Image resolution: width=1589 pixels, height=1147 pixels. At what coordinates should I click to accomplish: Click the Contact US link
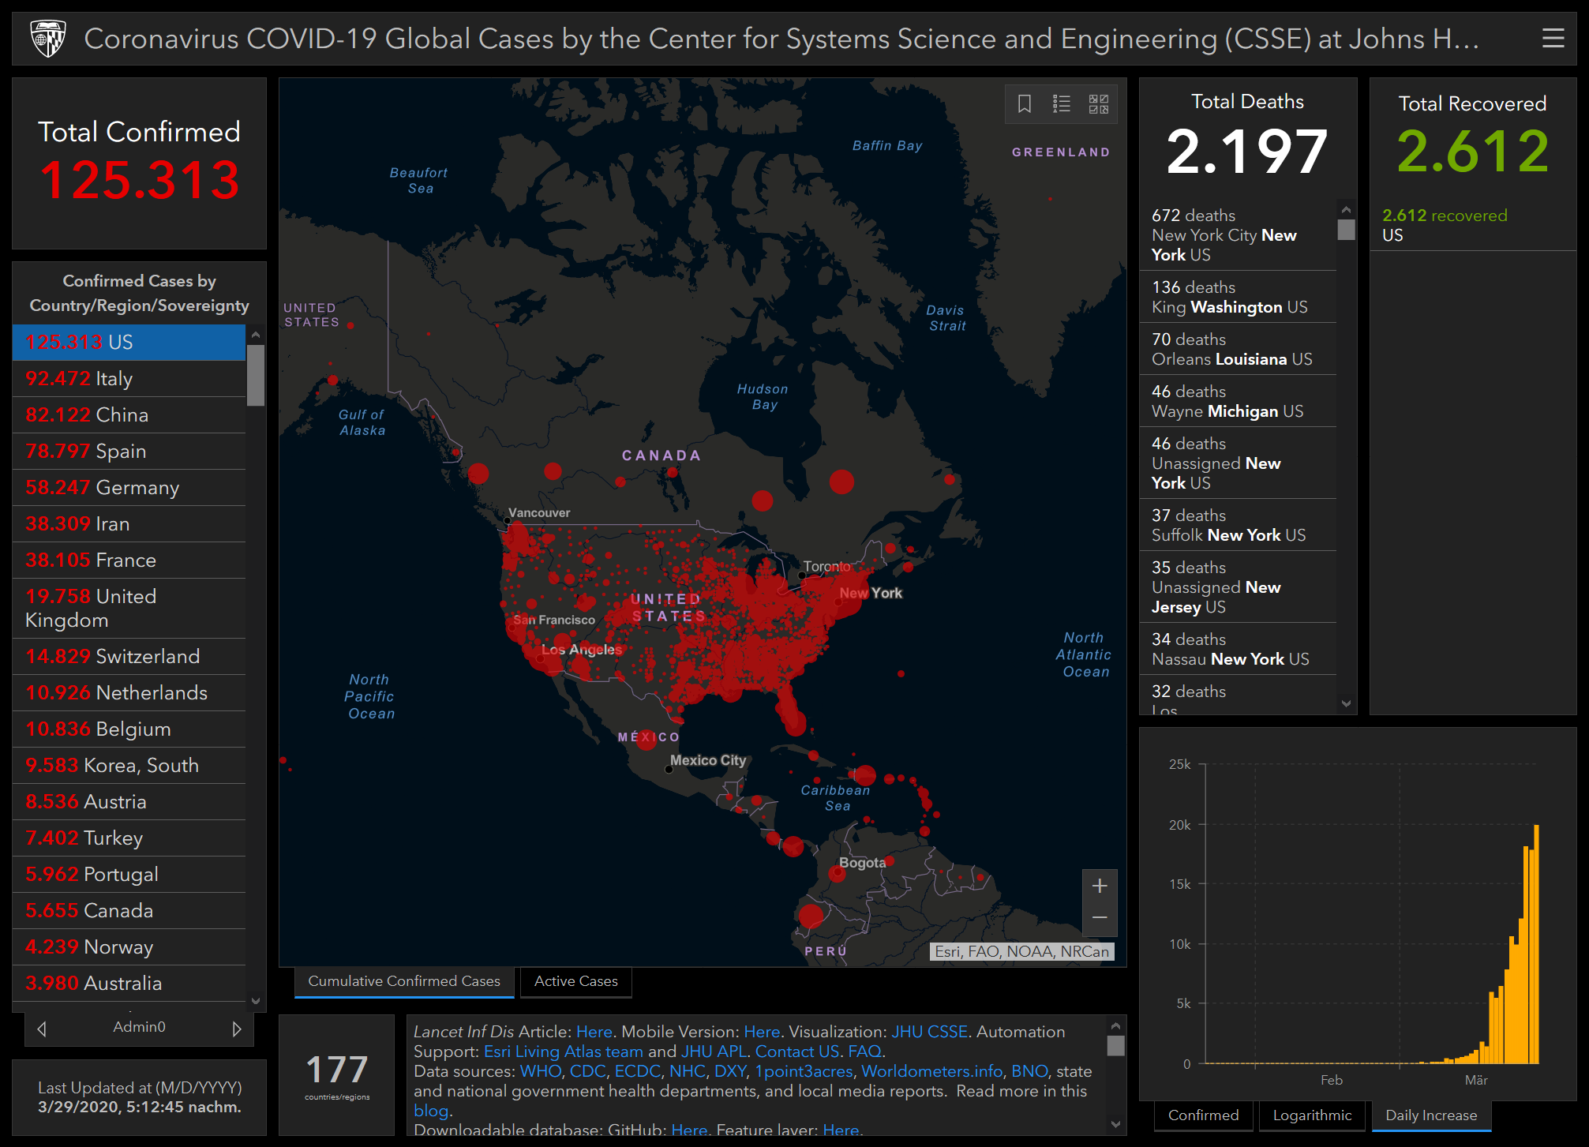pos(797,1051)
